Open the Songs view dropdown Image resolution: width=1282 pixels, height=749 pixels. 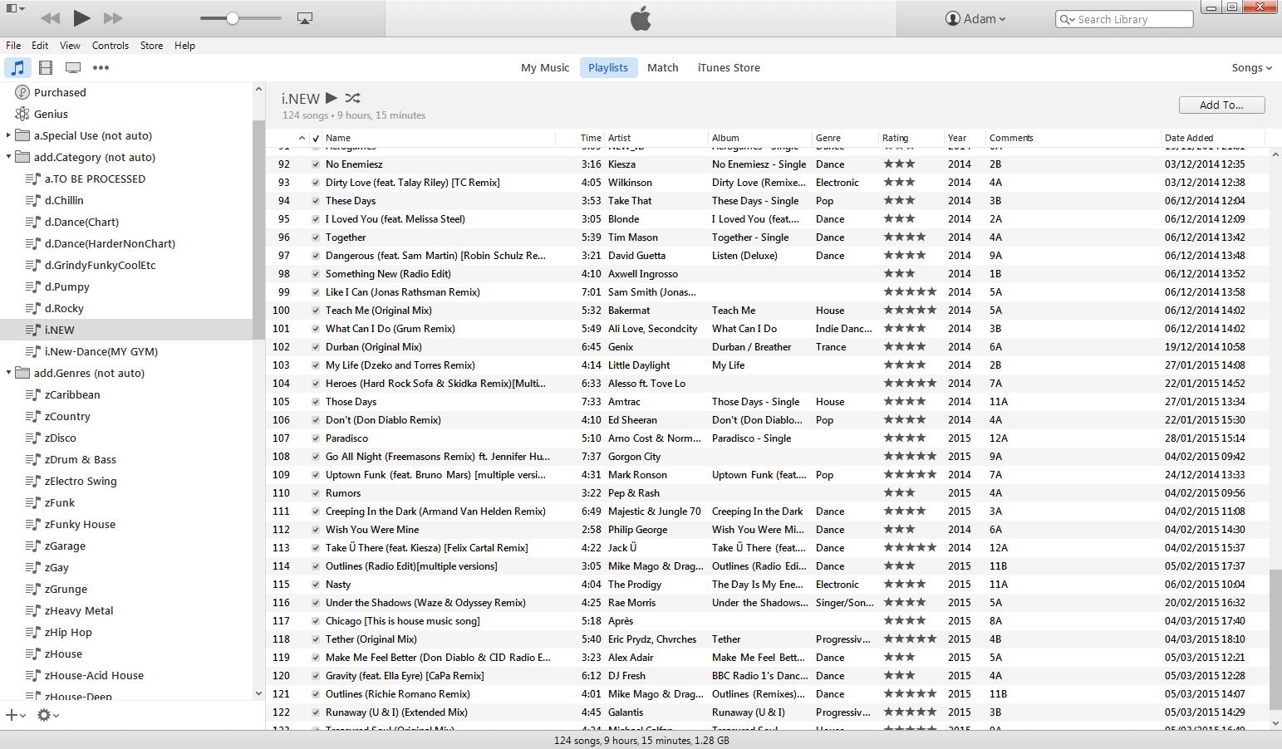point(1251,67)
